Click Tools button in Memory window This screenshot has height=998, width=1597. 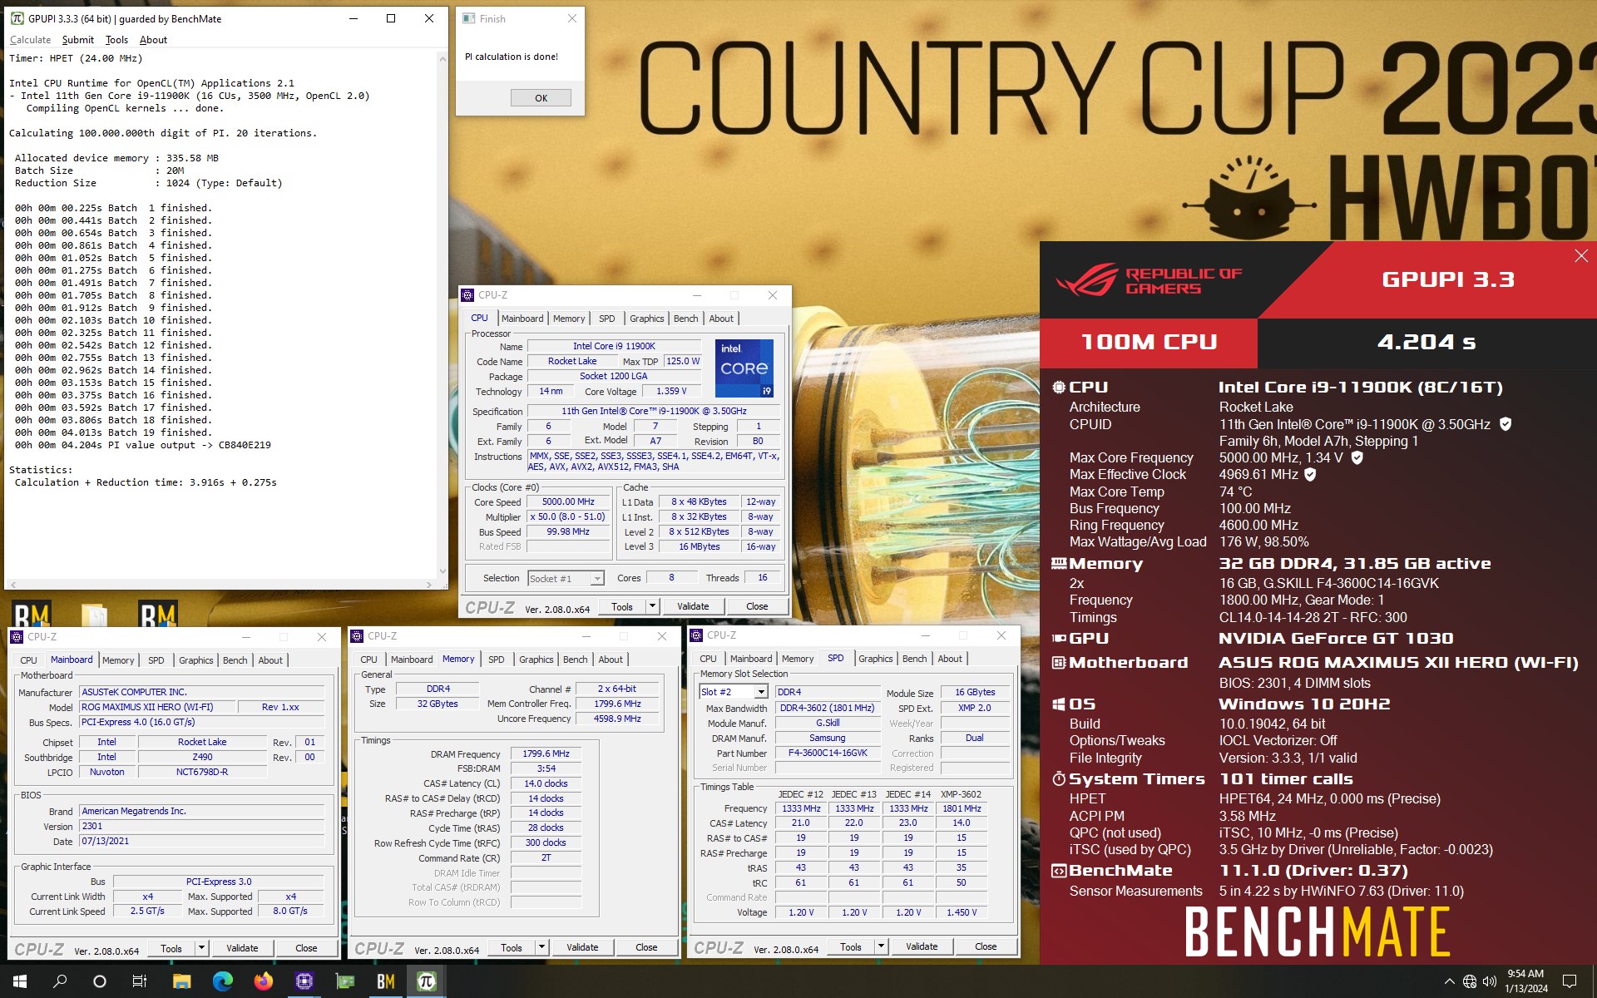pyautogui.click(x=512, y=947)
